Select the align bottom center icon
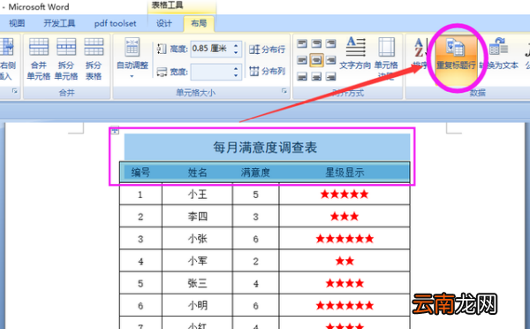This screenshot has height=329, width=530. tap(316, 76)
